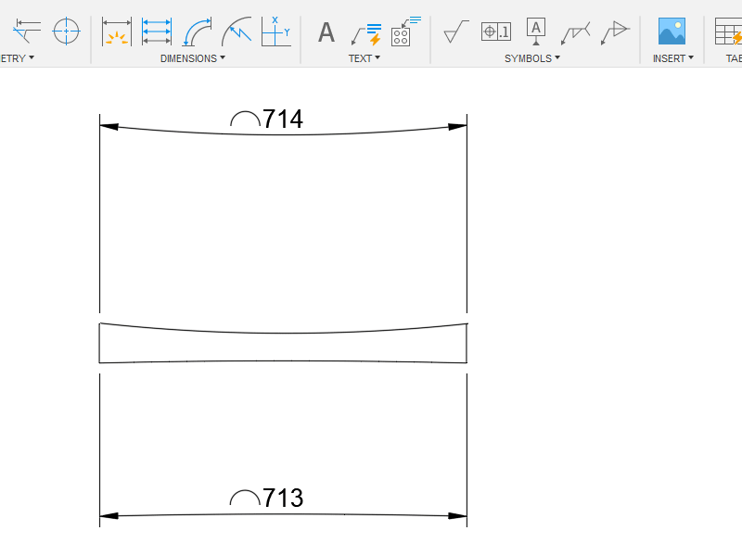This screenshot has width=742, height=556.
Task: Select the 713 arc length dimension
Action: point(283,498)
